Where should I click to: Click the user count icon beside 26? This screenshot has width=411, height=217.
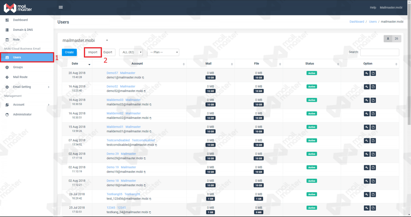pyautogui.click(x=388, y=38)
